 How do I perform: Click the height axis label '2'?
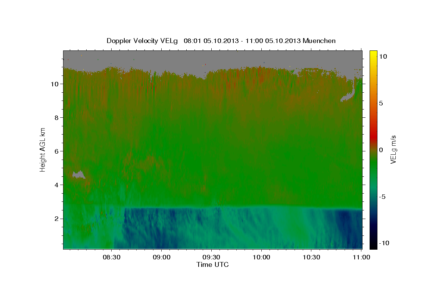tap(57, 218)
